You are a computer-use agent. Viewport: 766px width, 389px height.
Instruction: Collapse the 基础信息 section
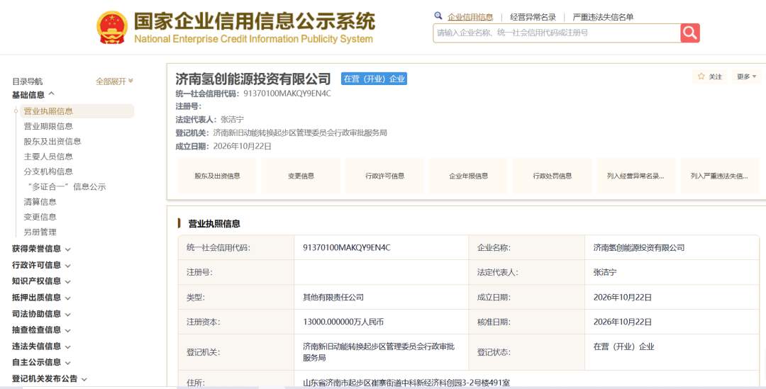tap(33, 95)
